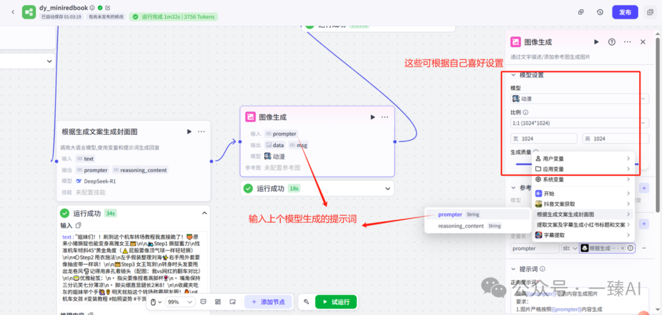
Task: Close the 图像生成 side panel
Action: tap(643, 42)
